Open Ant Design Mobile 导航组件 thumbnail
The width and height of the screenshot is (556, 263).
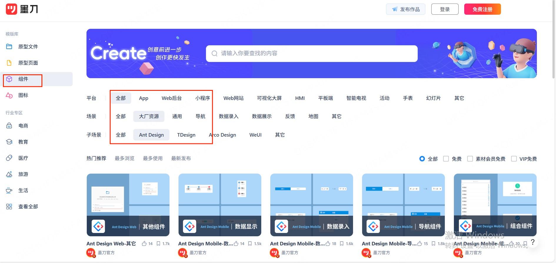tap(403, 205)
